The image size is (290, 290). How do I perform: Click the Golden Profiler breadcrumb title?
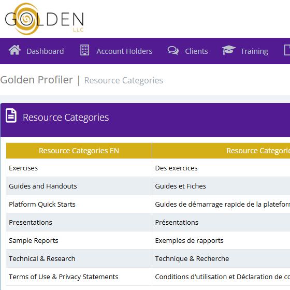(37, 80)
